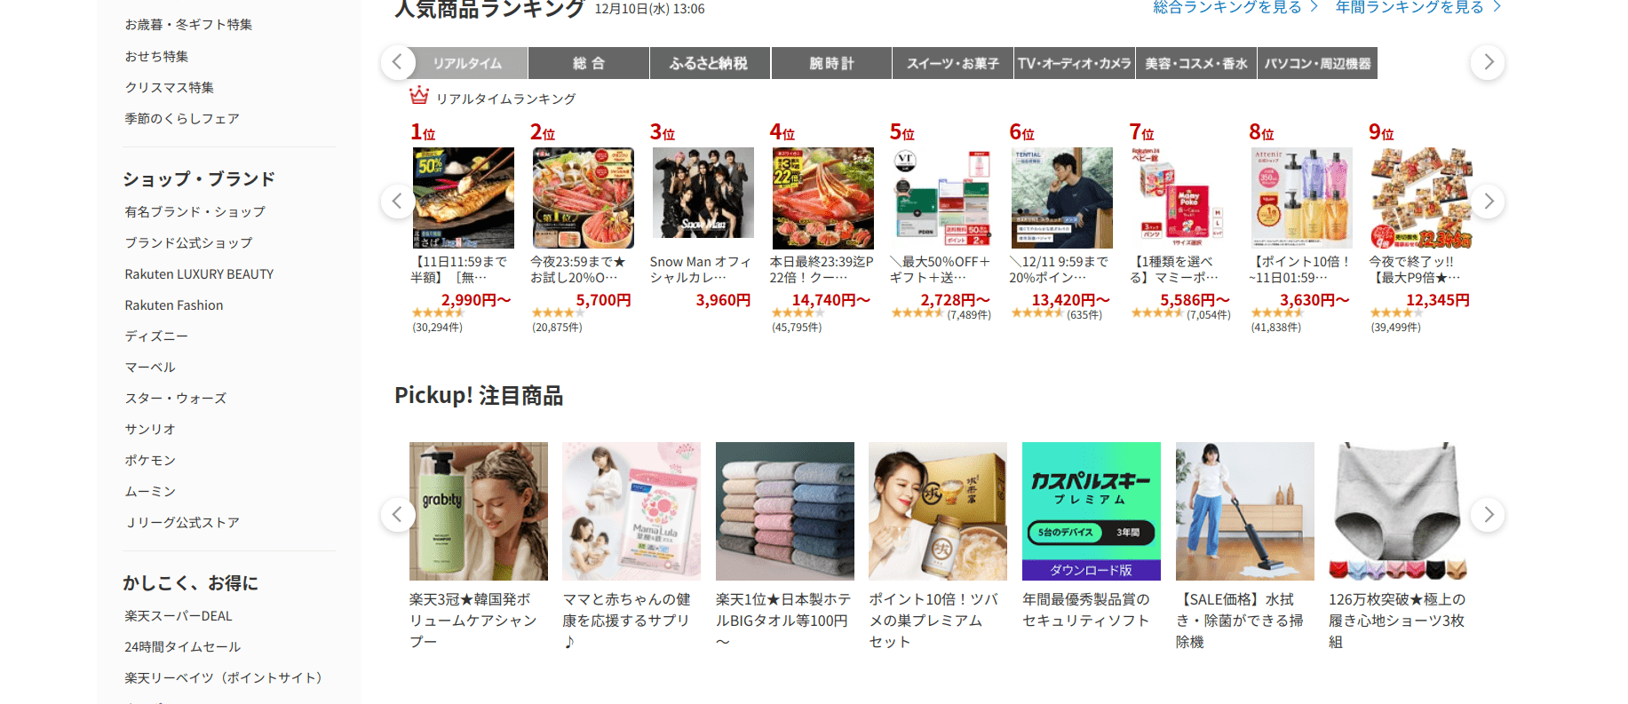Viewport: 1628px width, 704px height.
Task: Open 年間ランキングを見る chevron link
Action: (1418, 7)
